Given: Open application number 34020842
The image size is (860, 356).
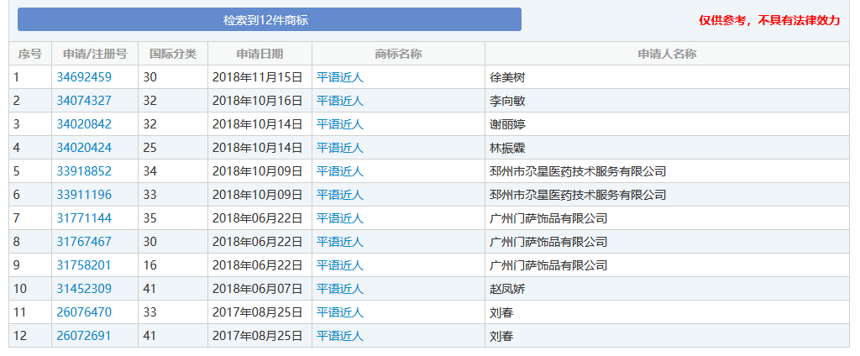Looking at the screenshot, I should (84, 124).
